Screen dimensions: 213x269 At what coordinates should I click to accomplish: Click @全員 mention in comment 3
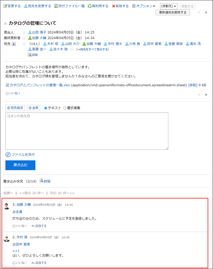tap(17, 212)
